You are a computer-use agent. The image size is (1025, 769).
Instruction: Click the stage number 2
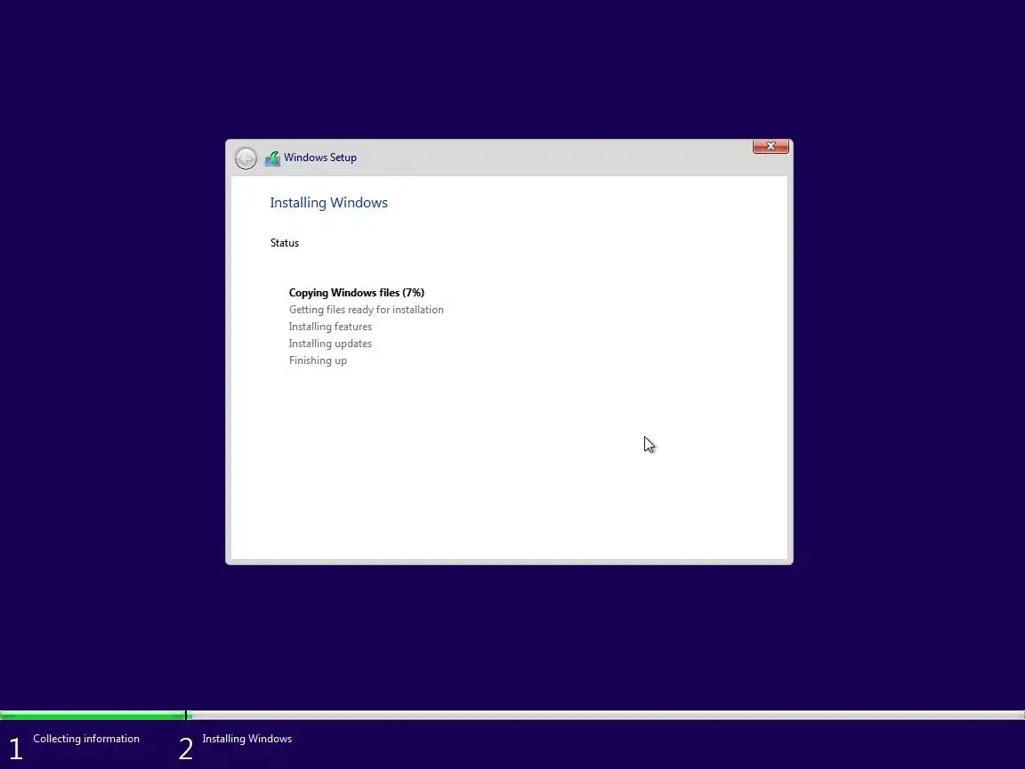(x=186, y=749)
